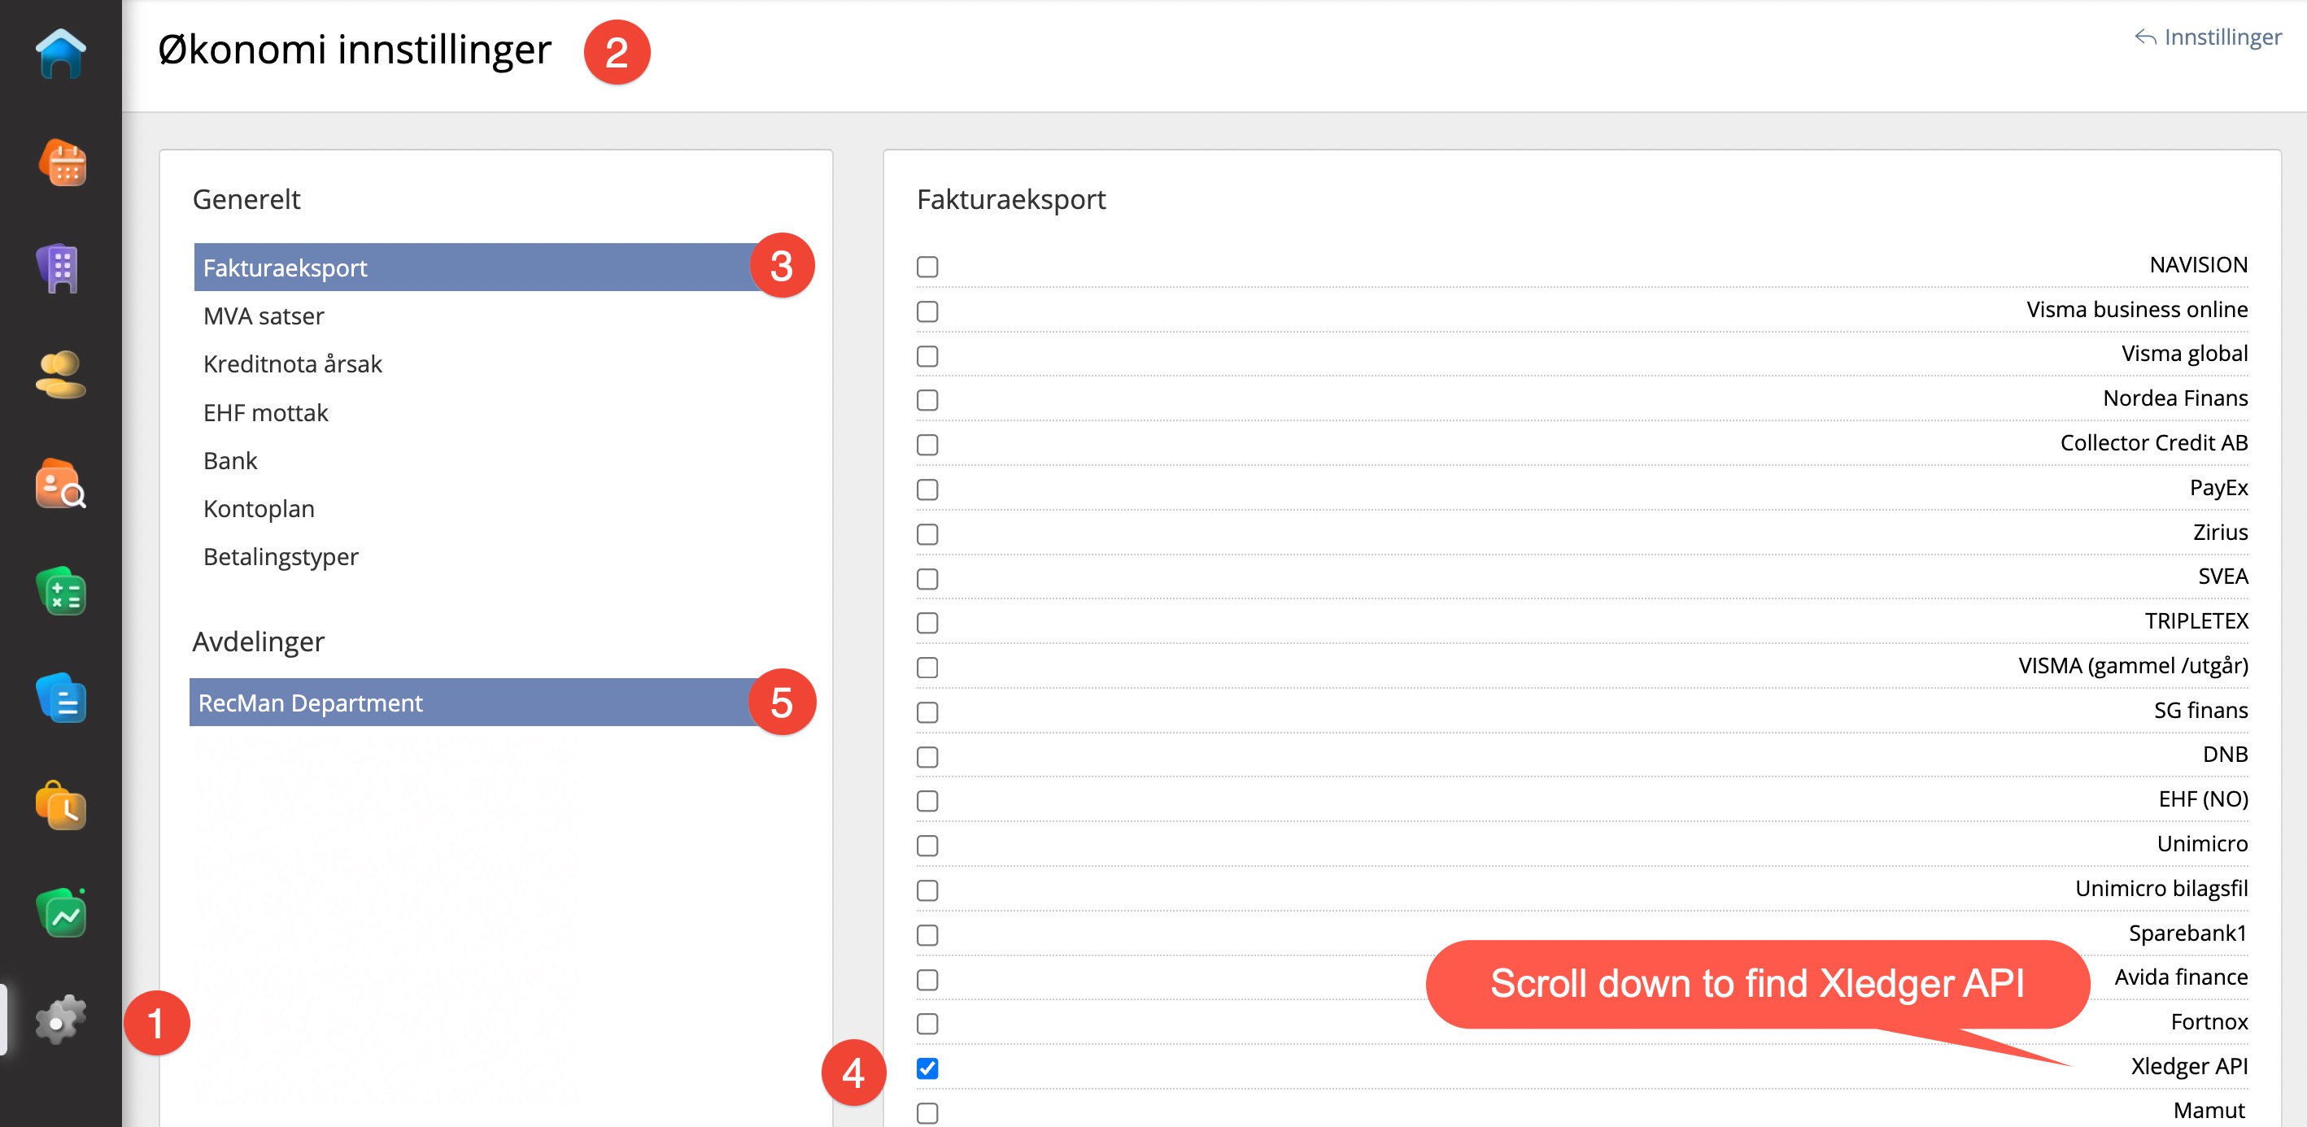Viewport: 2307px width, 1127px height.
Task: Open the home icon in sidebar
Action: [61, 54]
